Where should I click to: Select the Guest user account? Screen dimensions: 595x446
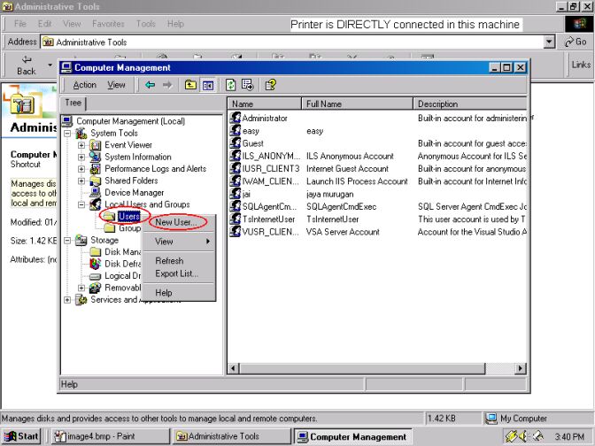(x=252, y=143)
